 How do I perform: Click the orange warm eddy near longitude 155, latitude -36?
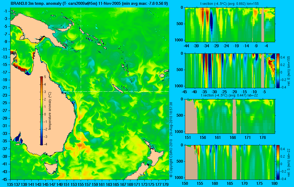80,145
